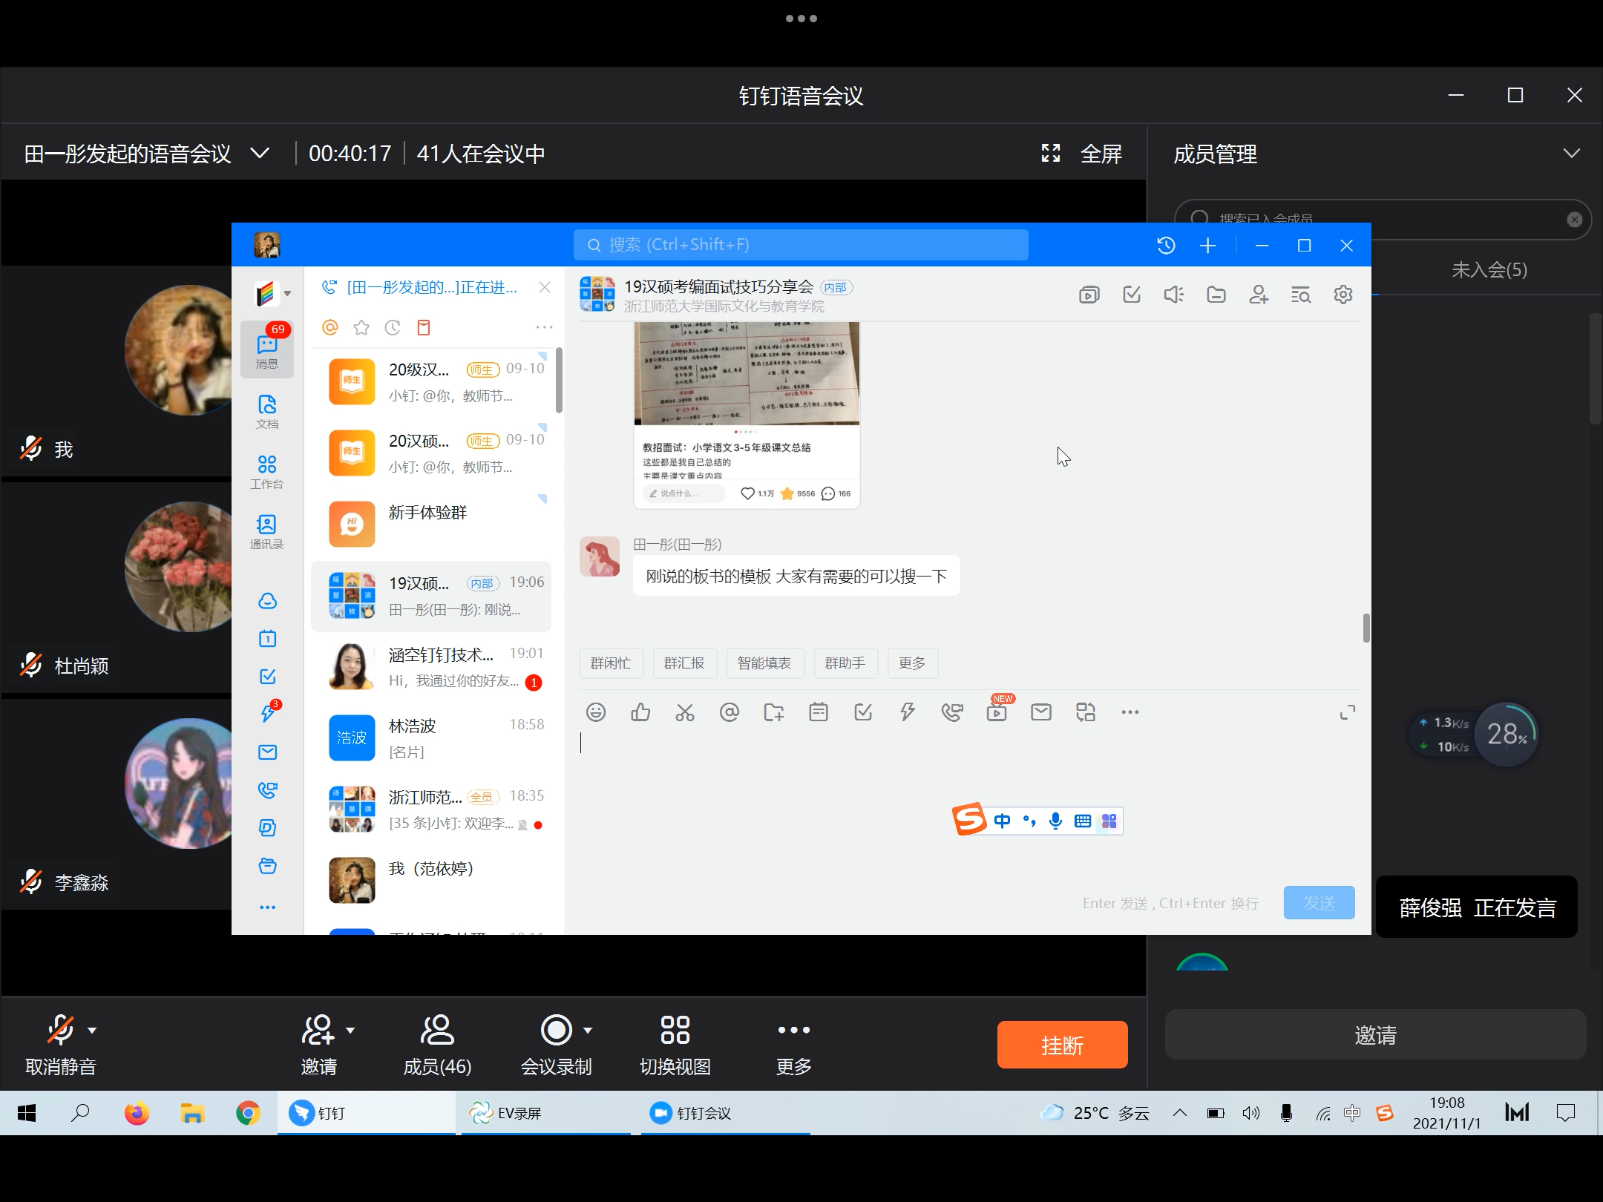
Task: Open the Messages (消息) sidebar icon
Action: 267,350
